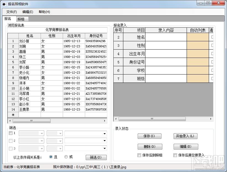Click right scroll arrow of 浏览报名表 table

(x=105, y=121)
